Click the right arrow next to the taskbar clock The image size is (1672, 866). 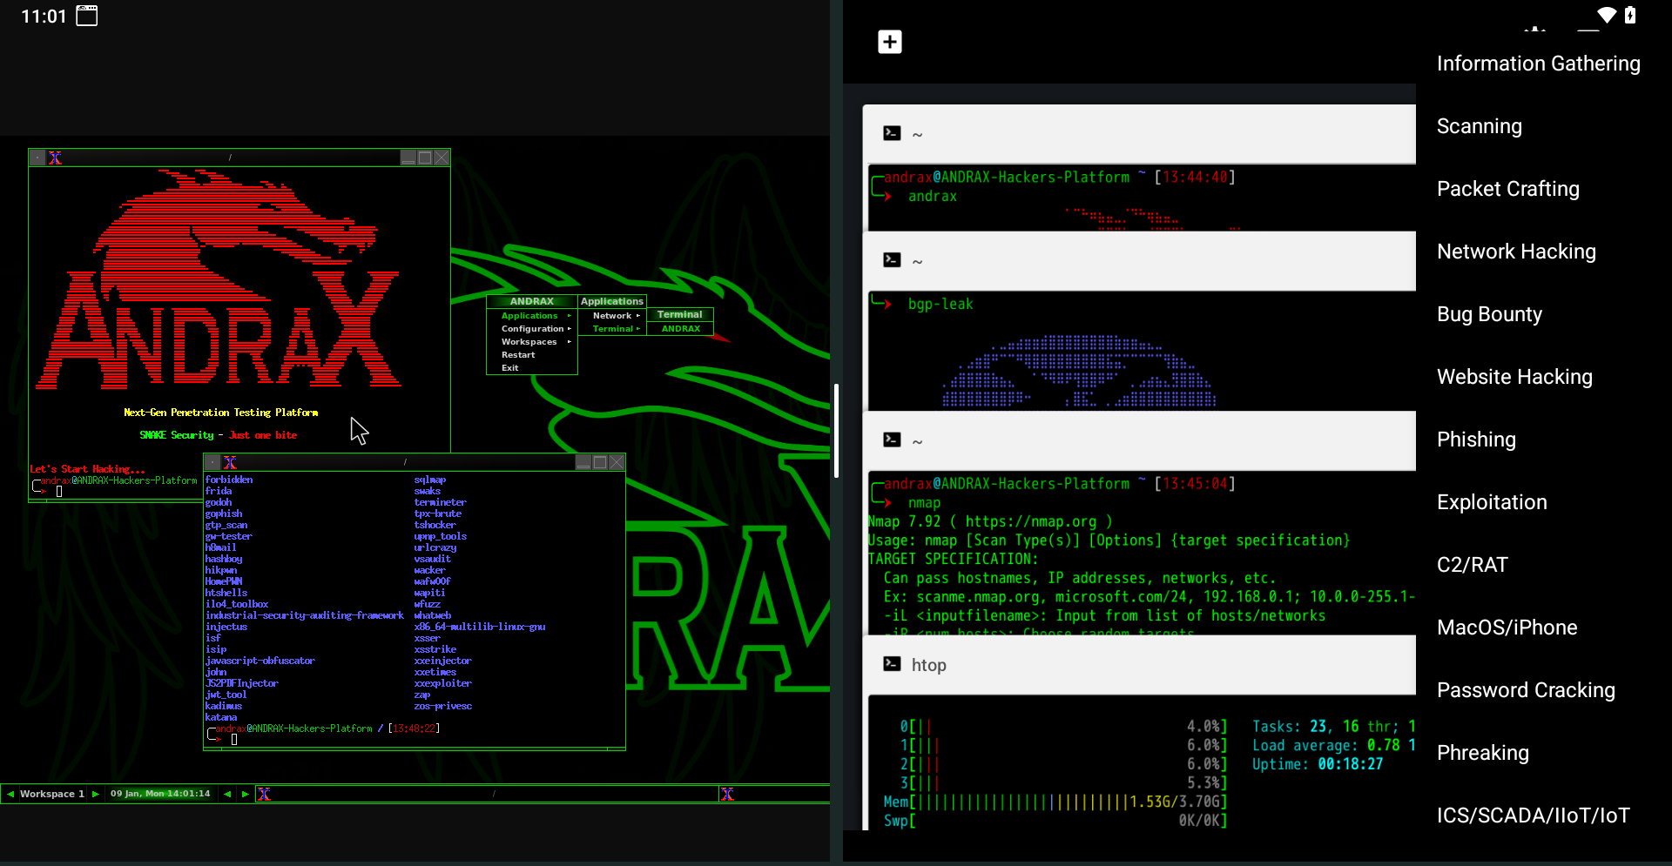(244, 793)
